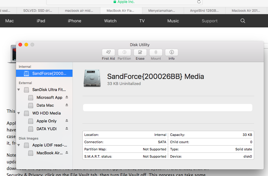Go to Support on Apple site
This screenshot has width=268, height=176.
click(x=210, y=21)
